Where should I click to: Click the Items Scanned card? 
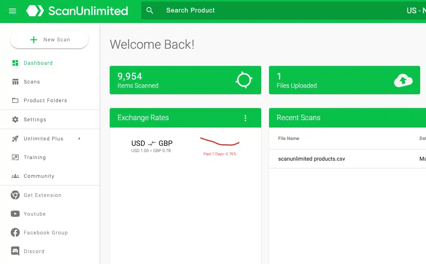[x=185, y=80]
